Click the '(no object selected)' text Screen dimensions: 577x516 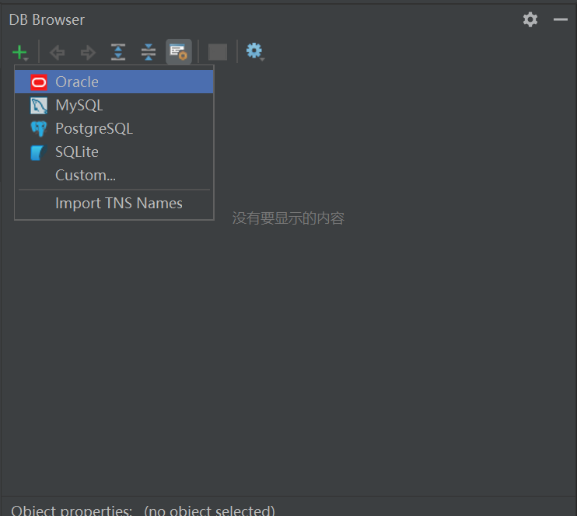pos(209,511)
